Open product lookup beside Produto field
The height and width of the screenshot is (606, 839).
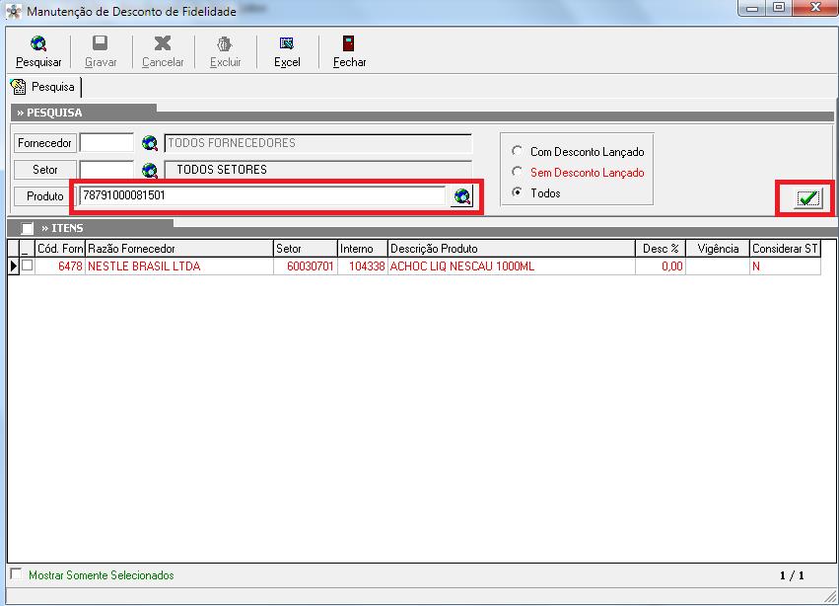462,196
